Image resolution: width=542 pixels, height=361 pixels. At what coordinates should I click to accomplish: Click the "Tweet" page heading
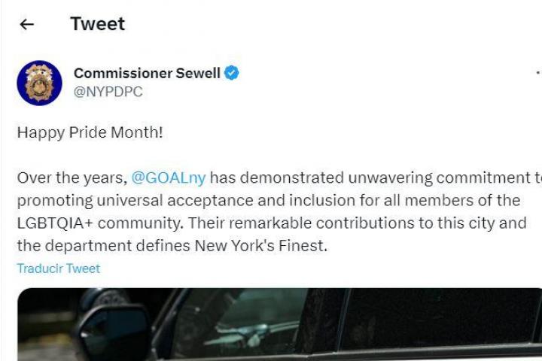click(97, 23)
